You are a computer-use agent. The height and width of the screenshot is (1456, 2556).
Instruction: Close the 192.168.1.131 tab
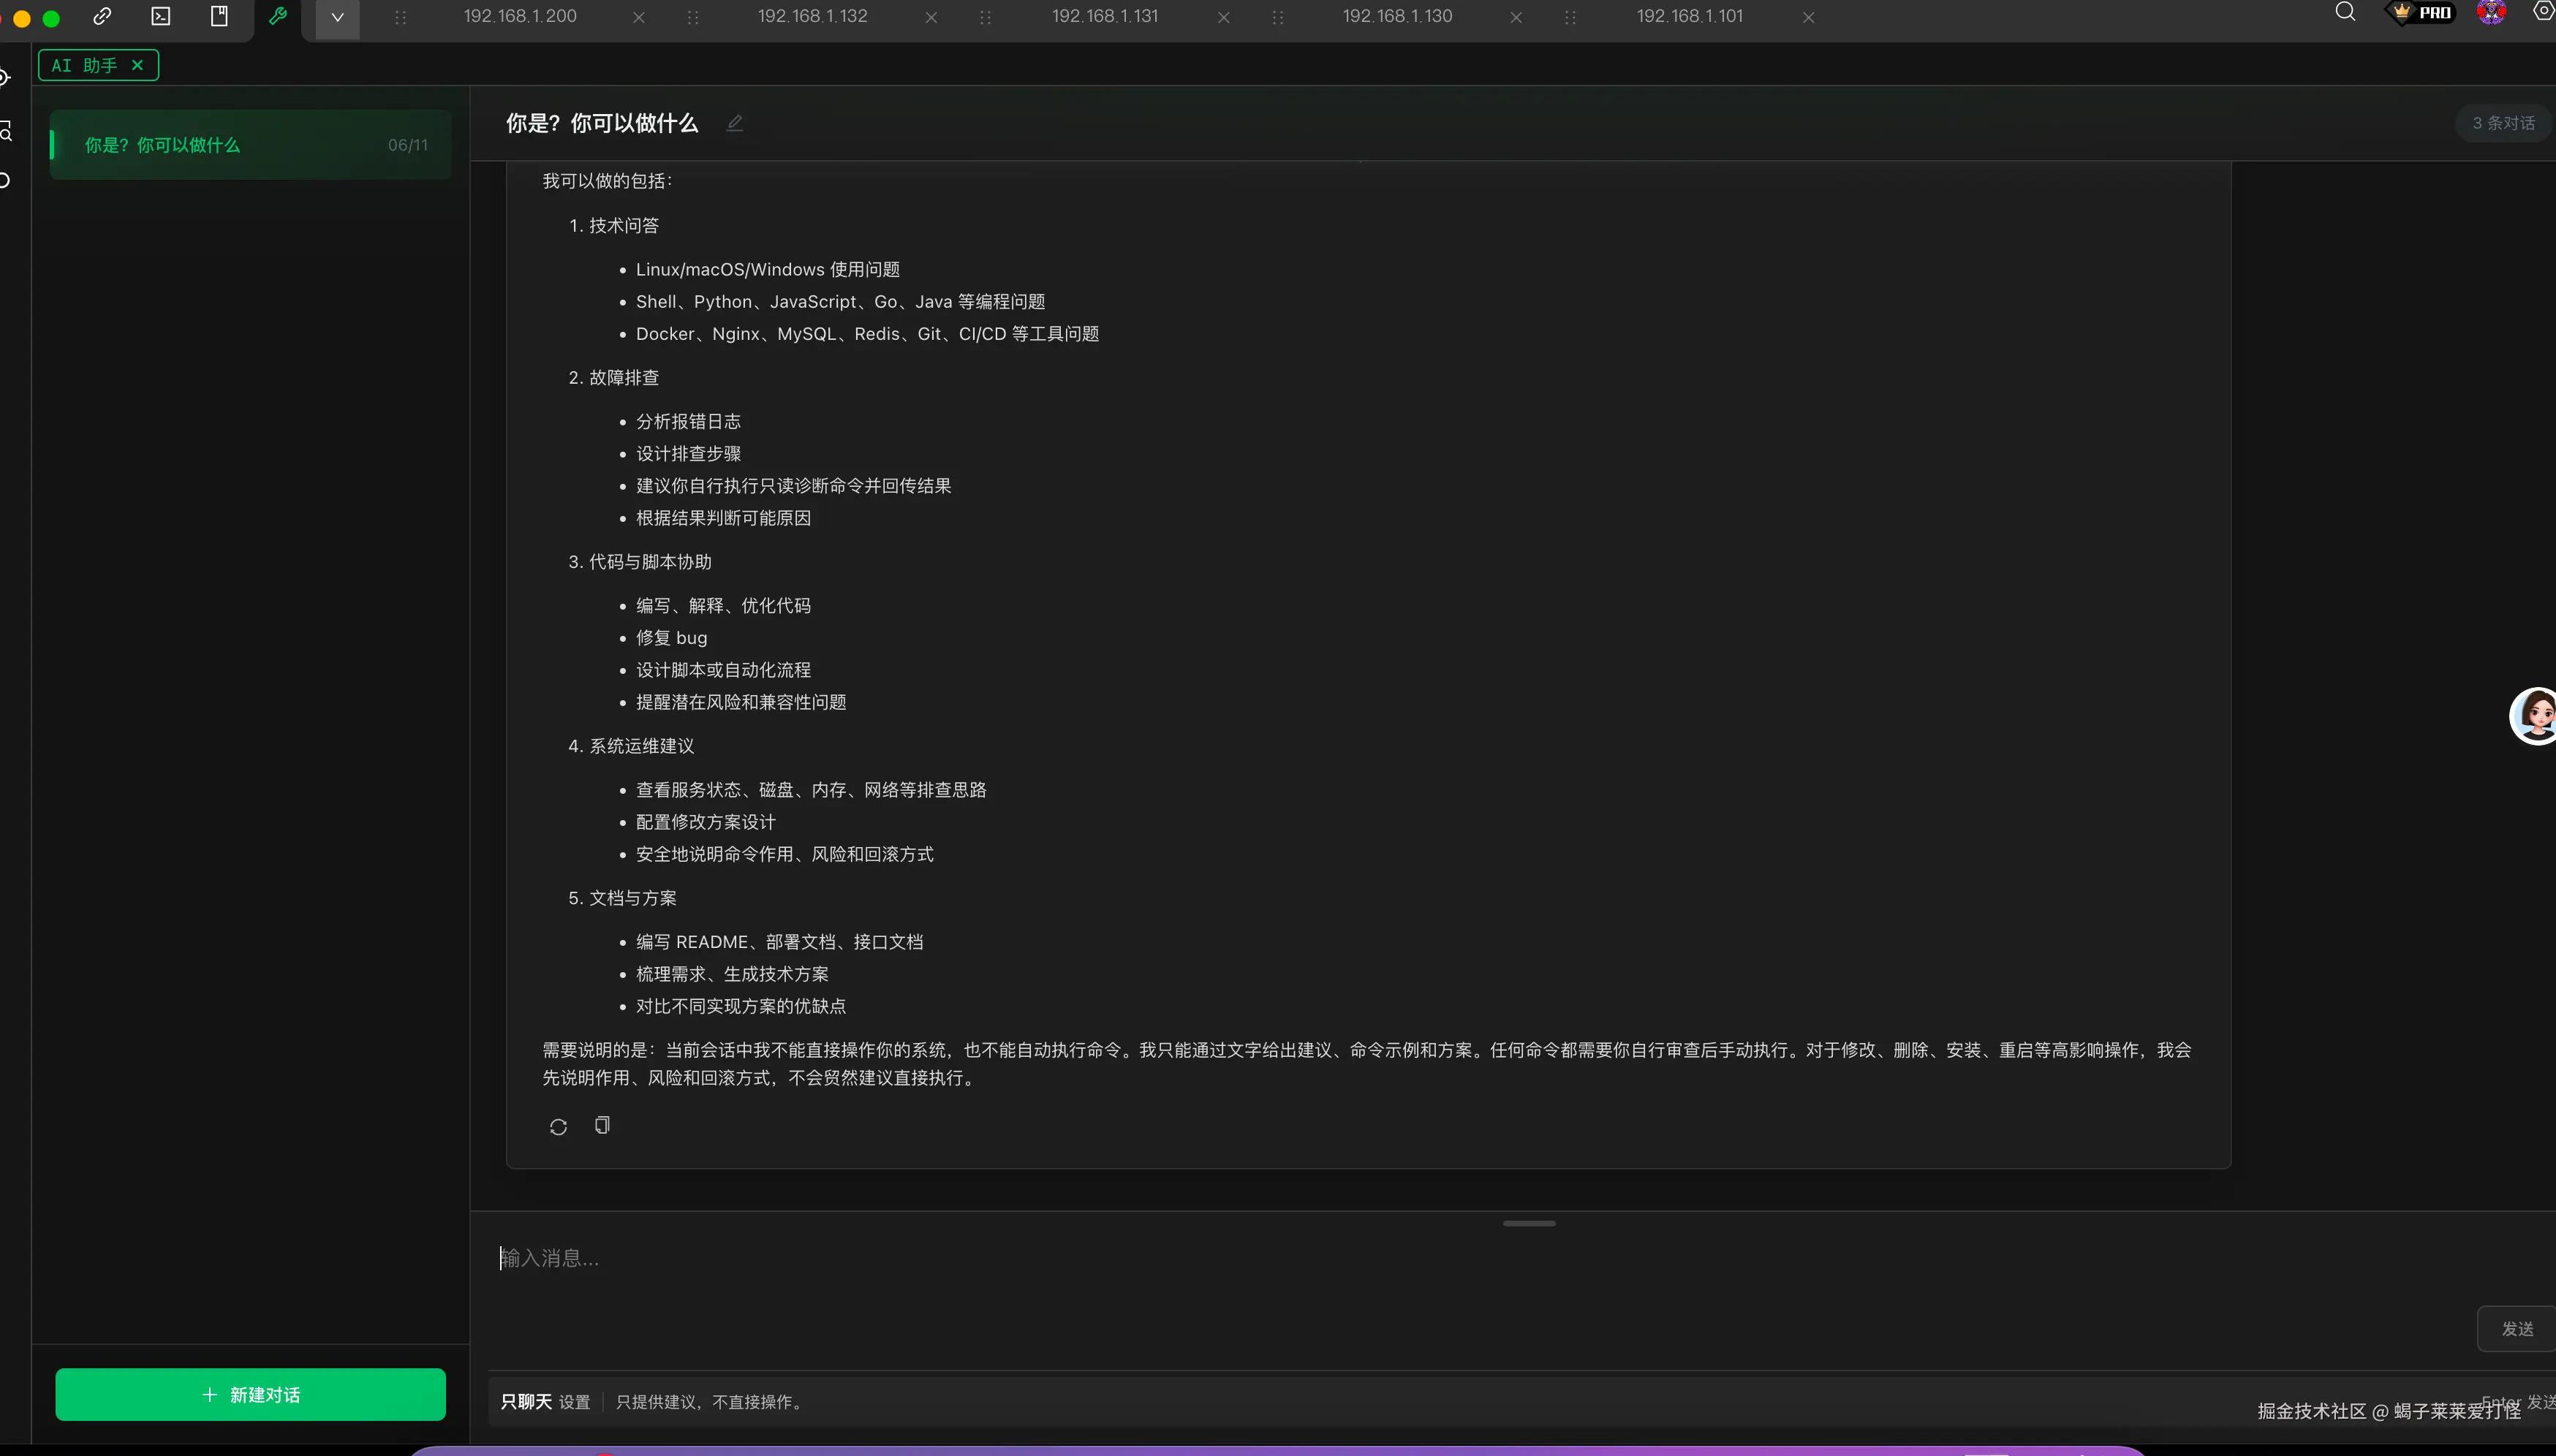pos(1223,17)
